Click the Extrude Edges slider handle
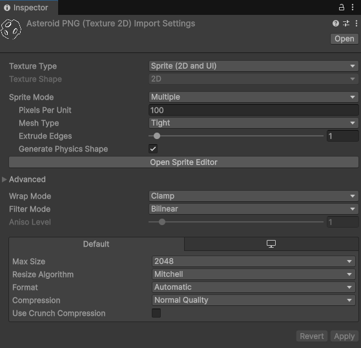Screen dimensions: 361x348 click(x=157, y=136)
